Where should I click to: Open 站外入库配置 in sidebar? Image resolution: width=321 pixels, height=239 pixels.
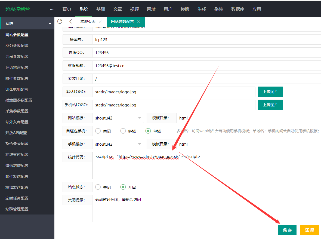pos(17,122)
